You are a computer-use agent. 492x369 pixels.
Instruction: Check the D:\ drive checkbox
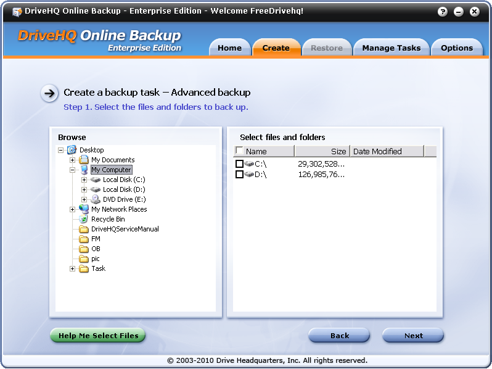239,175
